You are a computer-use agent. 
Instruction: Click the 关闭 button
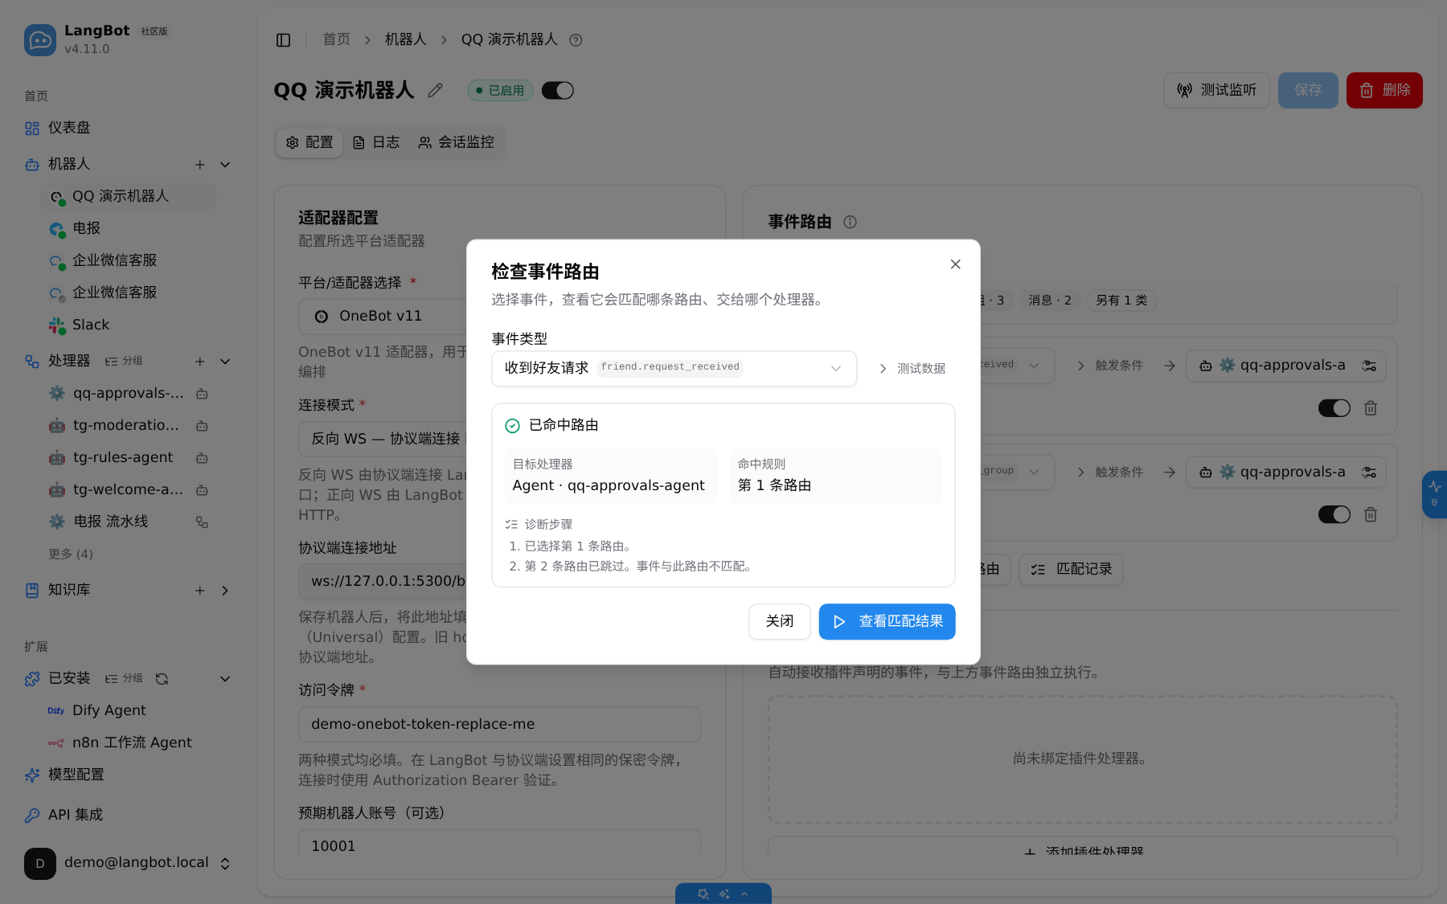[779, 621]
